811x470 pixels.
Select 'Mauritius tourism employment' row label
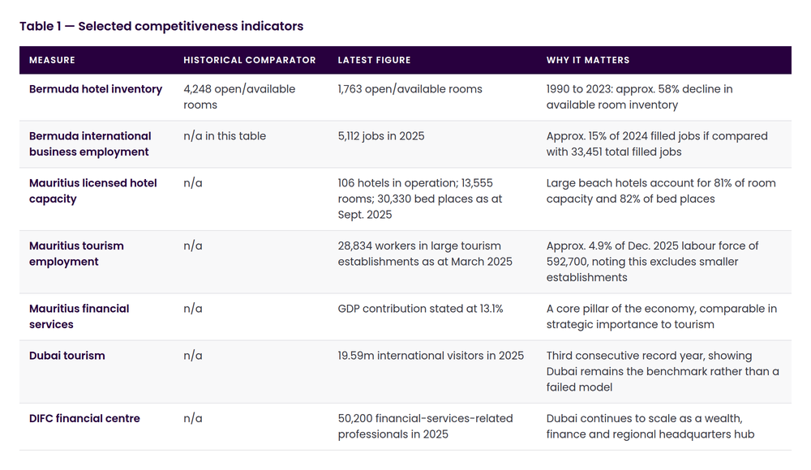click(x=76, y=254)
